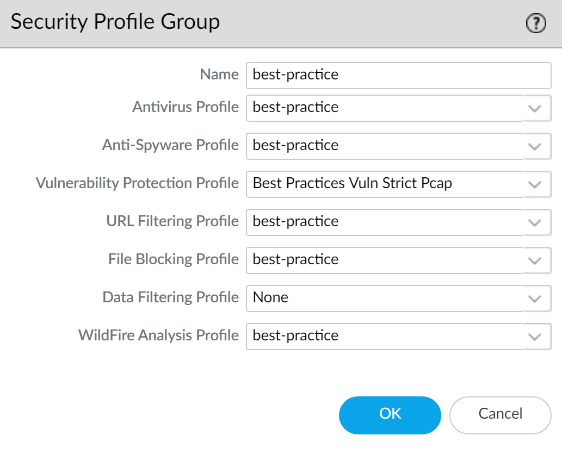Screen dimensions: 562x454
Task: Expand the Data Filtering Profile chevron
Action: pyautogui.click(x=535, y=298)
